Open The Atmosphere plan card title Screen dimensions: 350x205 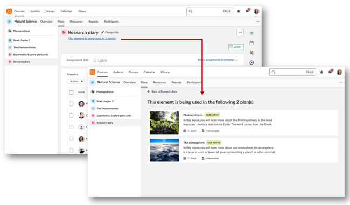[194, 143]
